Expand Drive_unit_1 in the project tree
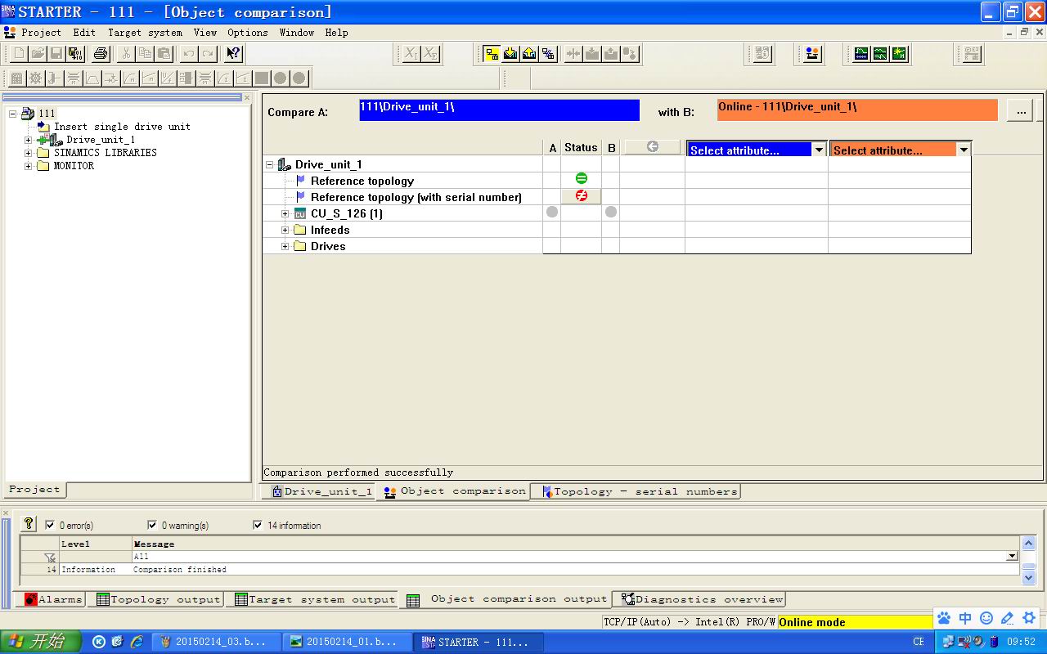Viewport: 1047px width, 654px height. pos(29,140)
